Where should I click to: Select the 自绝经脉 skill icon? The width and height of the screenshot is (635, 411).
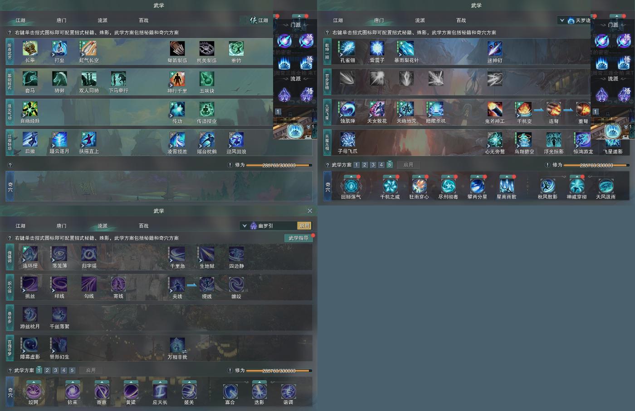[x=30, y=109]
